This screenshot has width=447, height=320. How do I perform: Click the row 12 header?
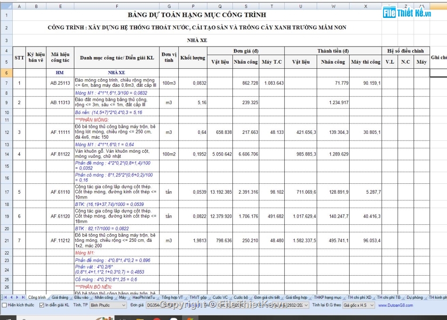point(6,132)
